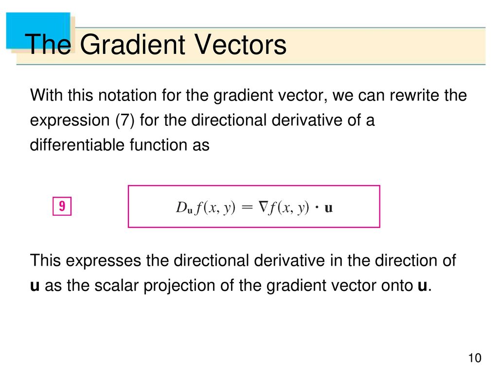This screenshot has height=373, width=498.
Task: Select the boxed equation number 9
Action: [x=62, y=206]
